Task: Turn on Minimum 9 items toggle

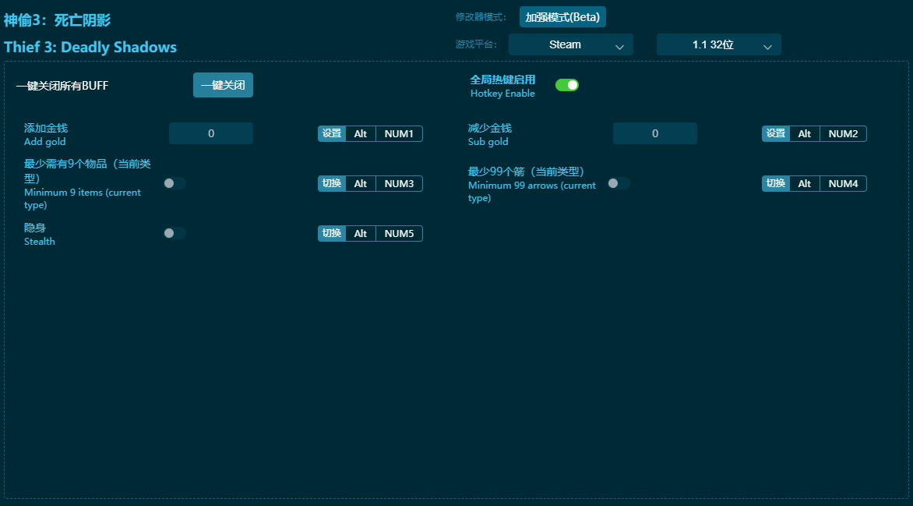Action: (174, 183)
